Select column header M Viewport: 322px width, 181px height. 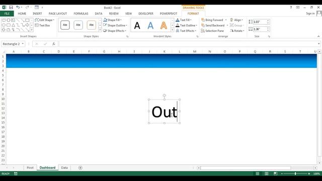[x=195, y=51]
